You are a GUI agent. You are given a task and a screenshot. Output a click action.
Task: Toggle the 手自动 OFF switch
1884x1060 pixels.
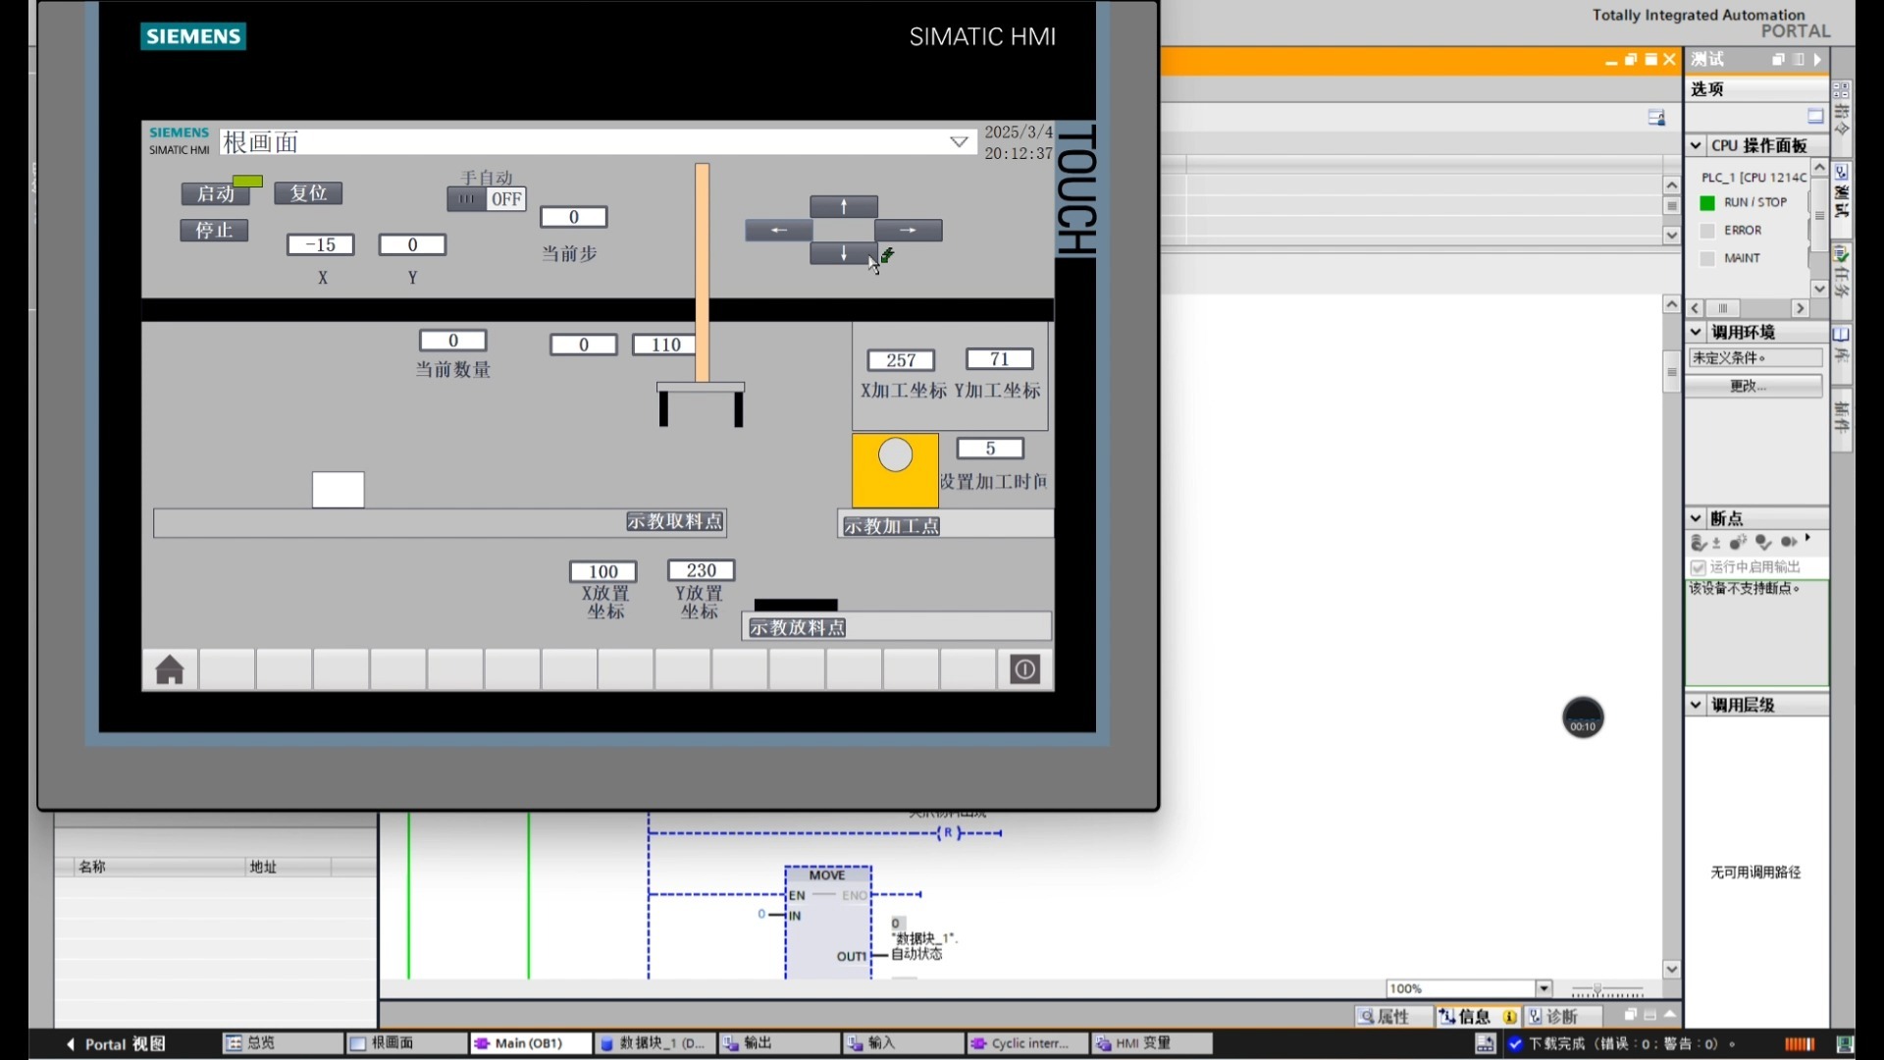(x=487, y=199)
